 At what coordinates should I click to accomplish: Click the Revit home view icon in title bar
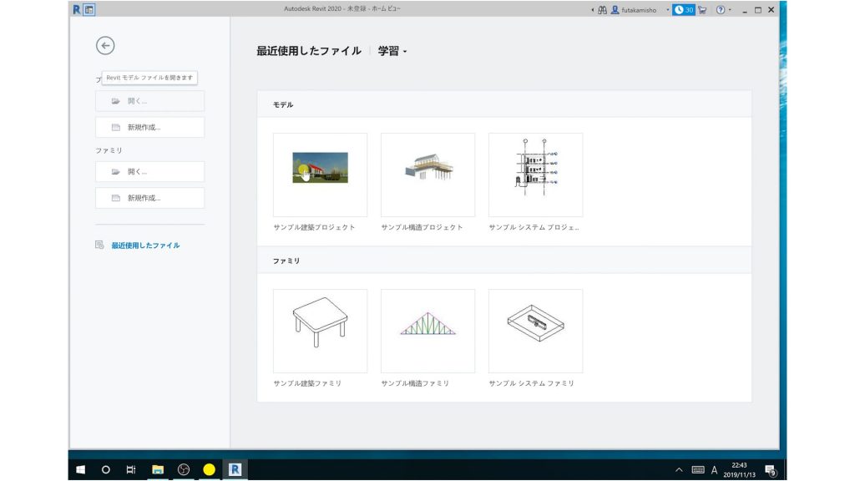pos(89,9)
